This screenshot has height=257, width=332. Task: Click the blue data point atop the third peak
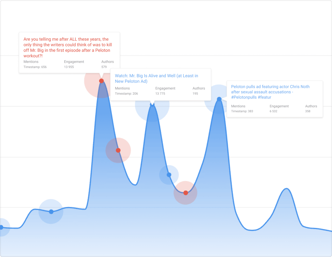point(219,99)
